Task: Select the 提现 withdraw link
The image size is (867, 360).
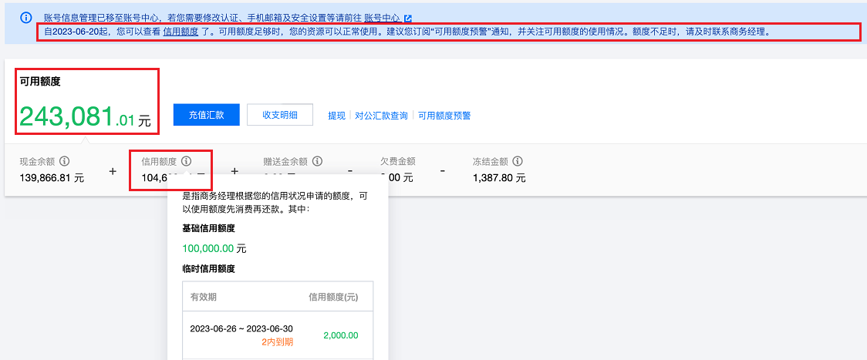Action: pyautogui.click(x=336, y=116)
